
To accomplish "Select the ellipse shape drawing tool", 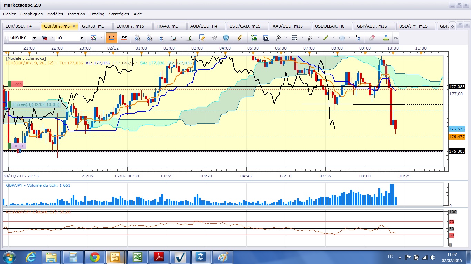I will point(342,37).
